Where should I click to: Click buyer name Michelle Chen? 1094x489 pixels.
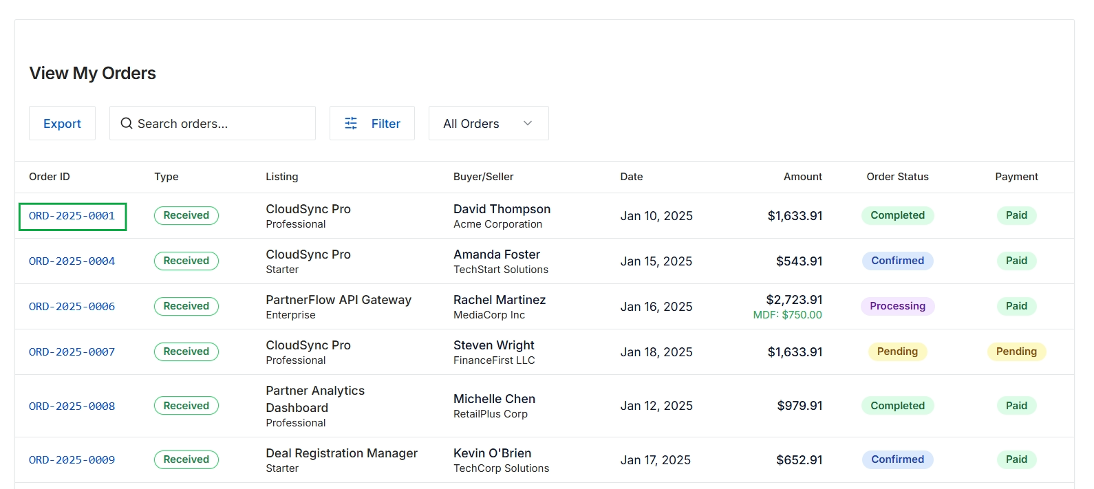tap(494, 399)
